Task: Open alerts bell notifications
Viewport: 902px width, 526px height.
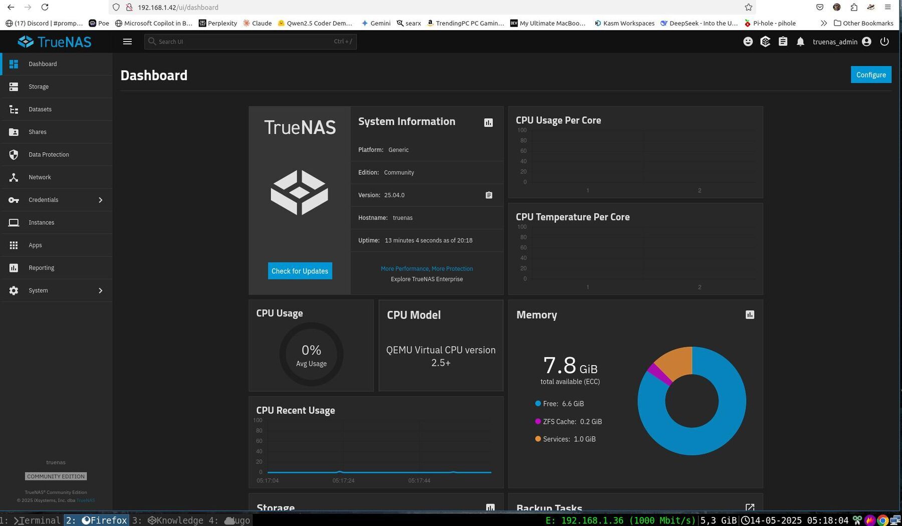Action: pos(800,42)
